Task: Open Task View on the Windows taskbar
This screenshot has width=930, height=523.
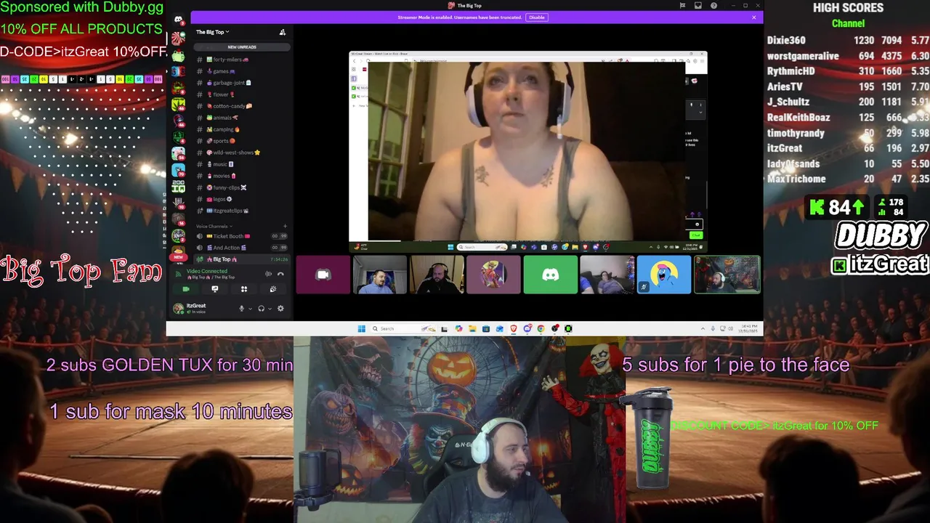Action: click(x=444, y=328)
